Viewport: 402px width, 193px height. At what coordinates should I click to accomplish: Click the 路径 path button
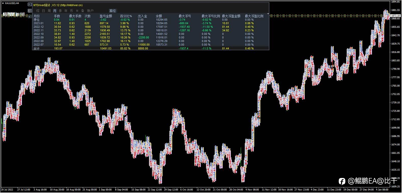[x=113, y=11]
